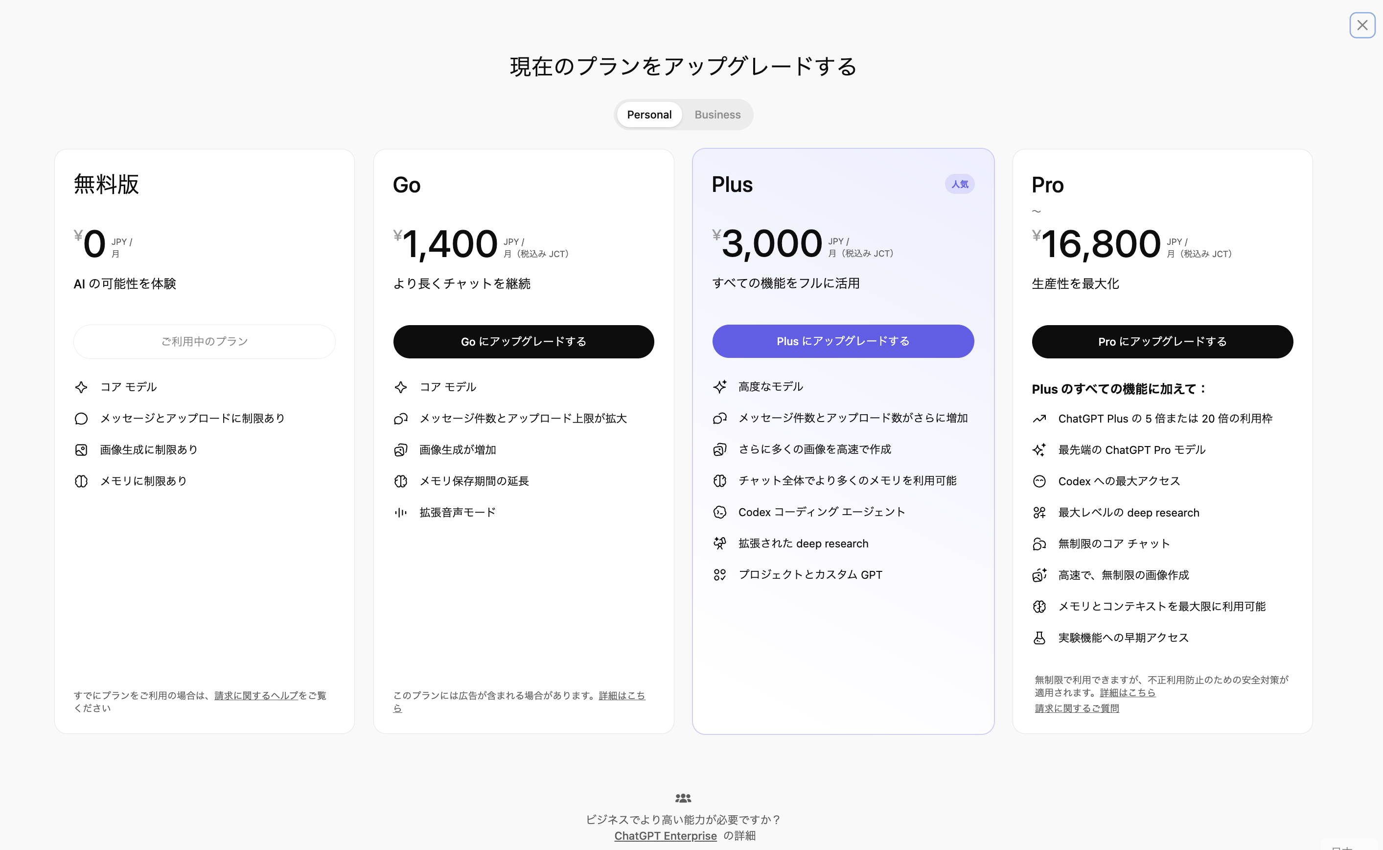Click the Go にアップグレードする button
The image size is (1383, 850).
(x=523, y=341)
